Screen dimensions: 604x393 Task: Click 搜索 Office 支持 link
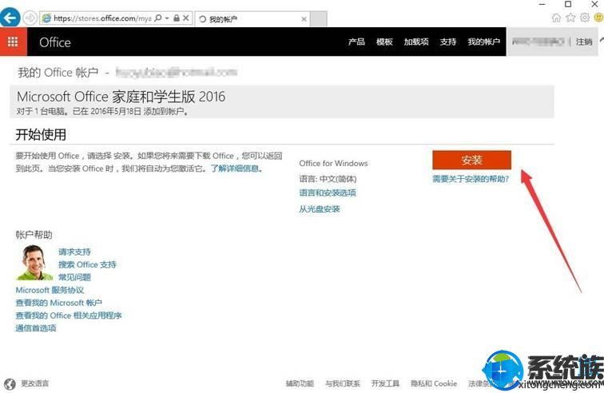(x=87, y=264)
